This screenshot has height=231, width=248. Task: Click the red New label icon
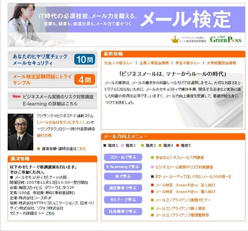click(16, 97)
